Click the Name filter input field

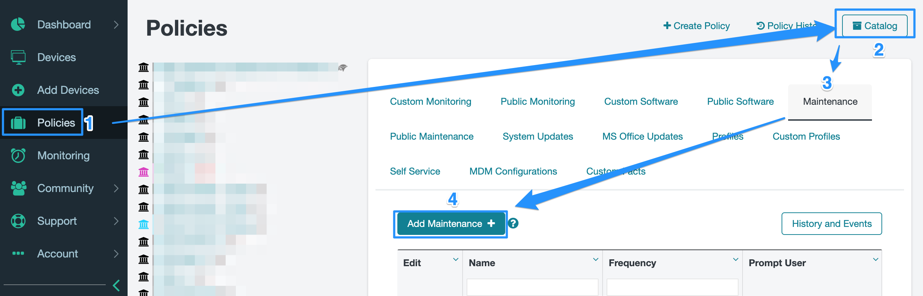[x=532, y=287]
